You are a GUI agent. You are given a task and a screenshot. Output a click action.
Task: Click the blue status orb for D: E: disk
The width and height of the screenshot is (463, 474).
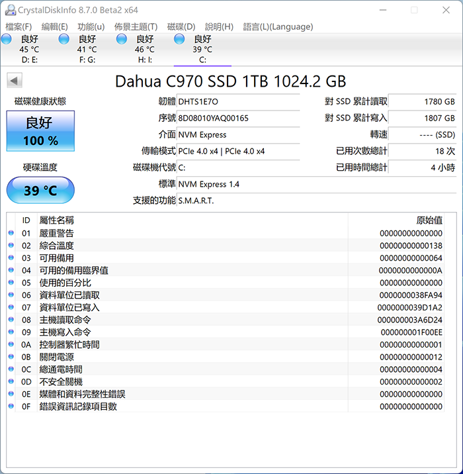7,39
